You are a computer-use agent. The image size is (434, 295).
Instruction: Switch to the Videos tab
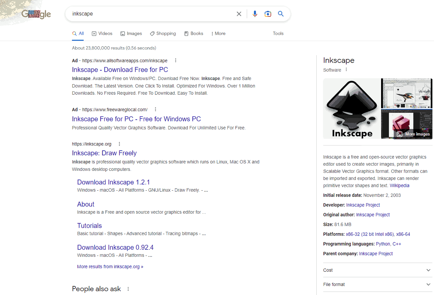click(x=102, y=33)
